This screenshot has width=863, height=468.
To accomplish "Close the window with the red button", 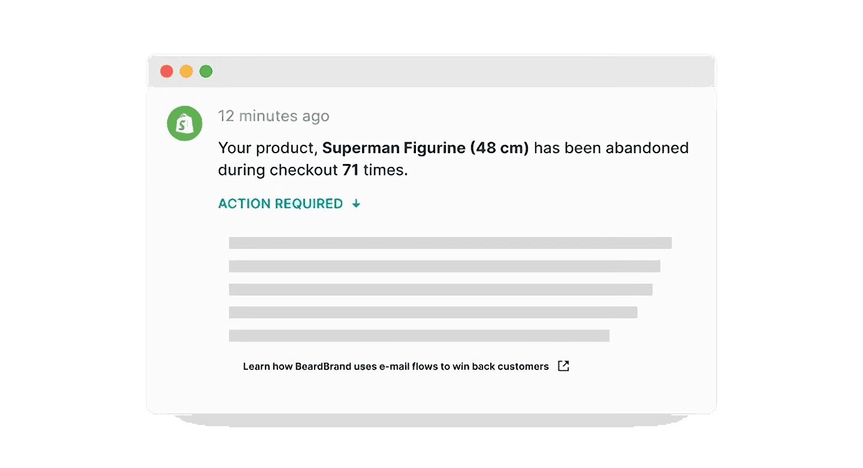I will (x=167, y=72).
